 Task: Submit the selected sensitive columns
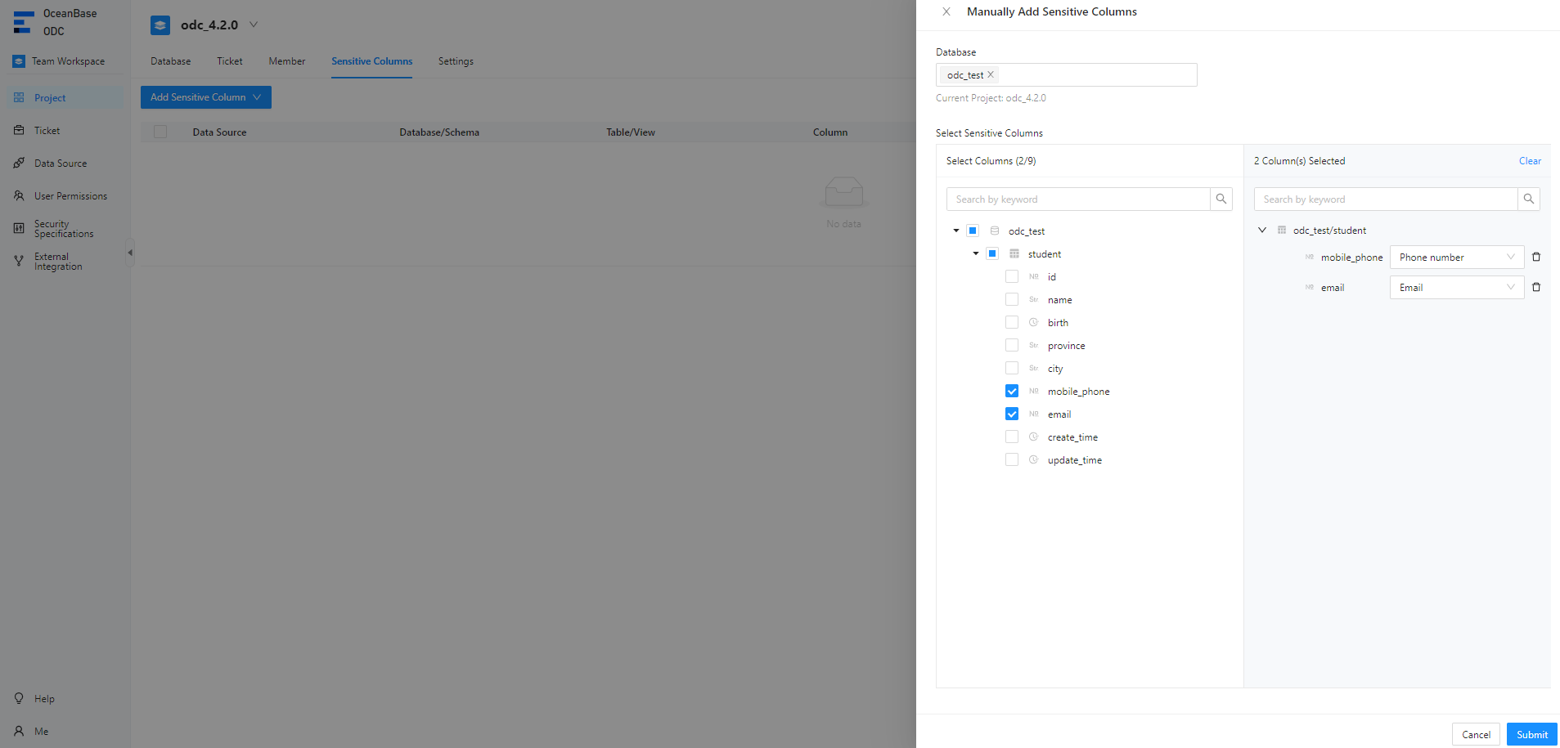(1531, 734)
